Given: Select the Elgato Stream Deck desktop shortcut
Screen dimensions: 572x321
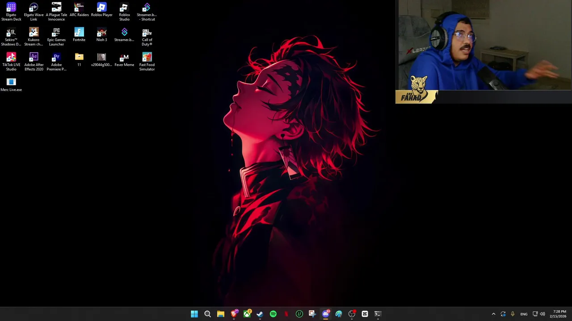Looking at the screenshot, I should click(x=11, y=12).
